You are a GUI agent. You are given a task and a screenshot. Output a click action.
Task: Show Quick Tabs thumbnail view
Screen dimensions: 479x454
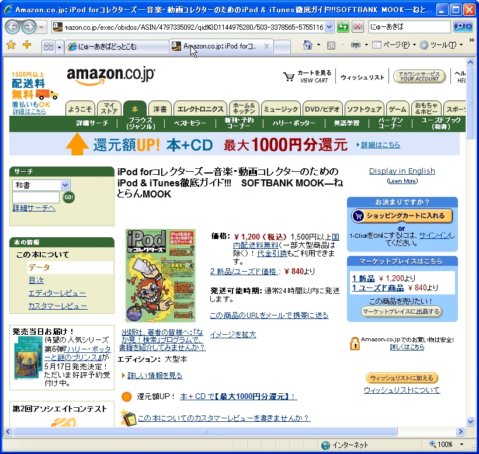pyautogui.click(x=48, y=46)
